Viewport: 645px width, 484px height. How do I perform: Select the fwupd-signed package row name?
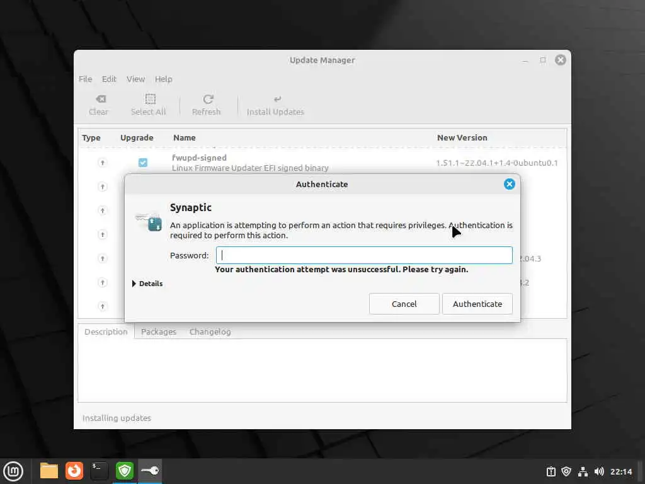(199, 158)
